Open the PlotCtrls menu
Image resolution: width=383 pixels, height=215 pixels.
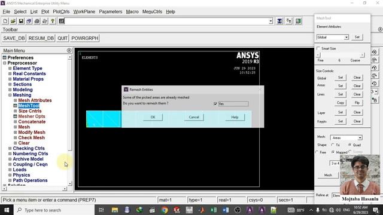61,12
